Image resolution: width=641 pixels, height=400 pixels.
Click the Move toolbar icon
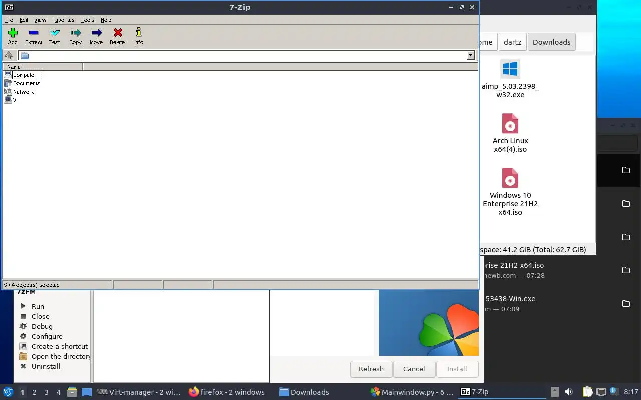click(x=96, y=36)
